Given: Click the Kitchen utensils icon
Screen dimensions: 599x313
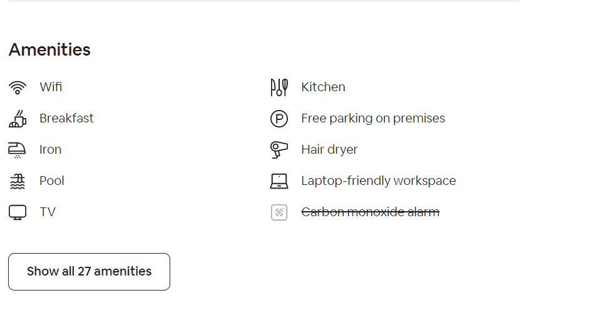Looking at the screenshot, I should click(x=279, y=87).
